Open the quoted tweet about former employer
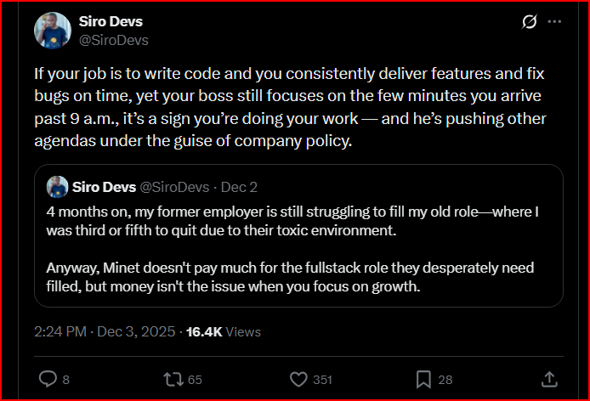This screenshot has width=590, height=401. point(298,246)
